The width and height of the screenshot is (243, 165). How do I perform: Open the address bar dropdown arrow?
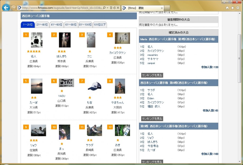[108, 8]
